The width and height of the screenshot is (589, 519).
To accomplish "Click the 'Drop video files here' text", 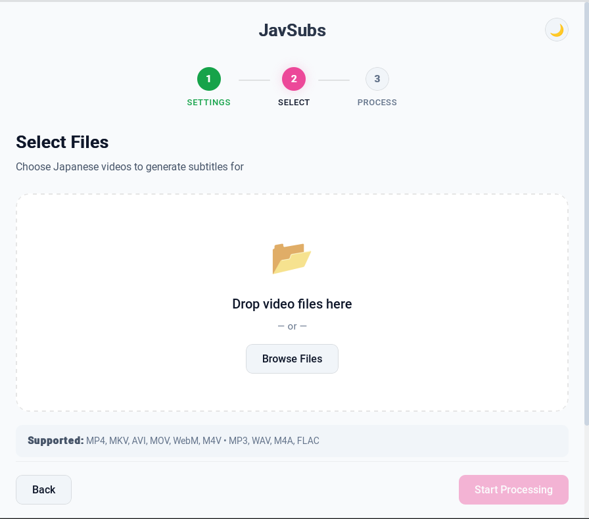I will pyautogui.click(x=292, y=304).
